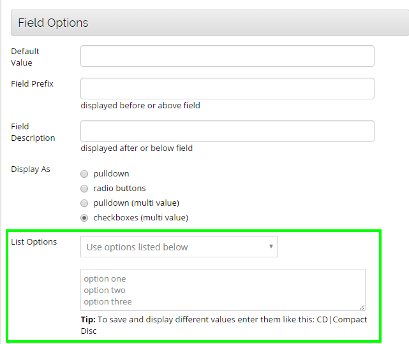This screenshot has height=344, width=409.
Task: Select pulldown (multi value) radio circle
Action: coord(85,203)
